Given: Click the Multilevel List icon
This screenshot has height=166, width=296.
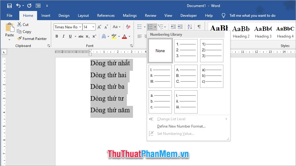Looking at the screenshot, I should (161, 27).
